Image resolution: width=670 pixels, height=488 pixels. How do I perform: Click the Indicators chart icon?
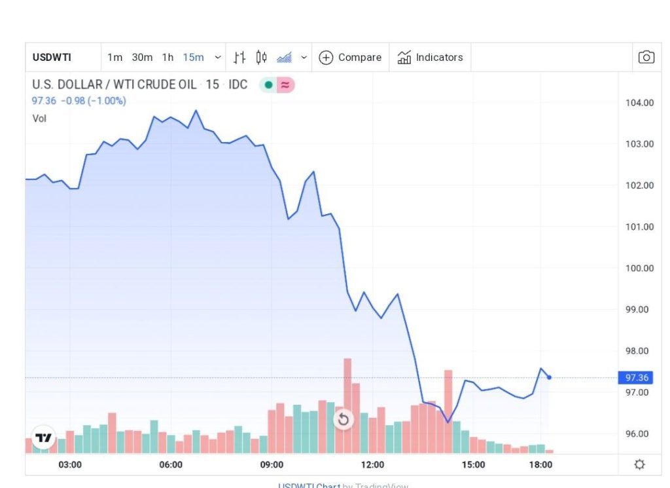click(404, 57)
